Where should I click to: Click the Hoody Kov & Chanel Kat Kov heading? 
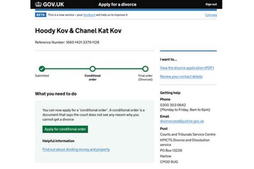[78, 31]
